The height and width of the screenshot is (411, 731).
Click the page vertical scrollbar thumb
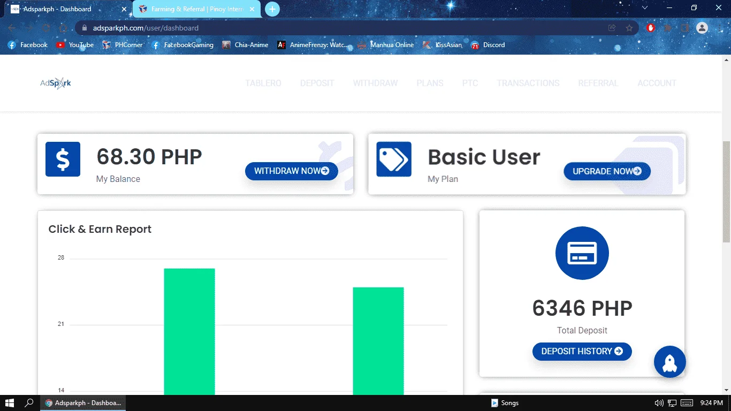pyautogui.click(x=726, y=192)
